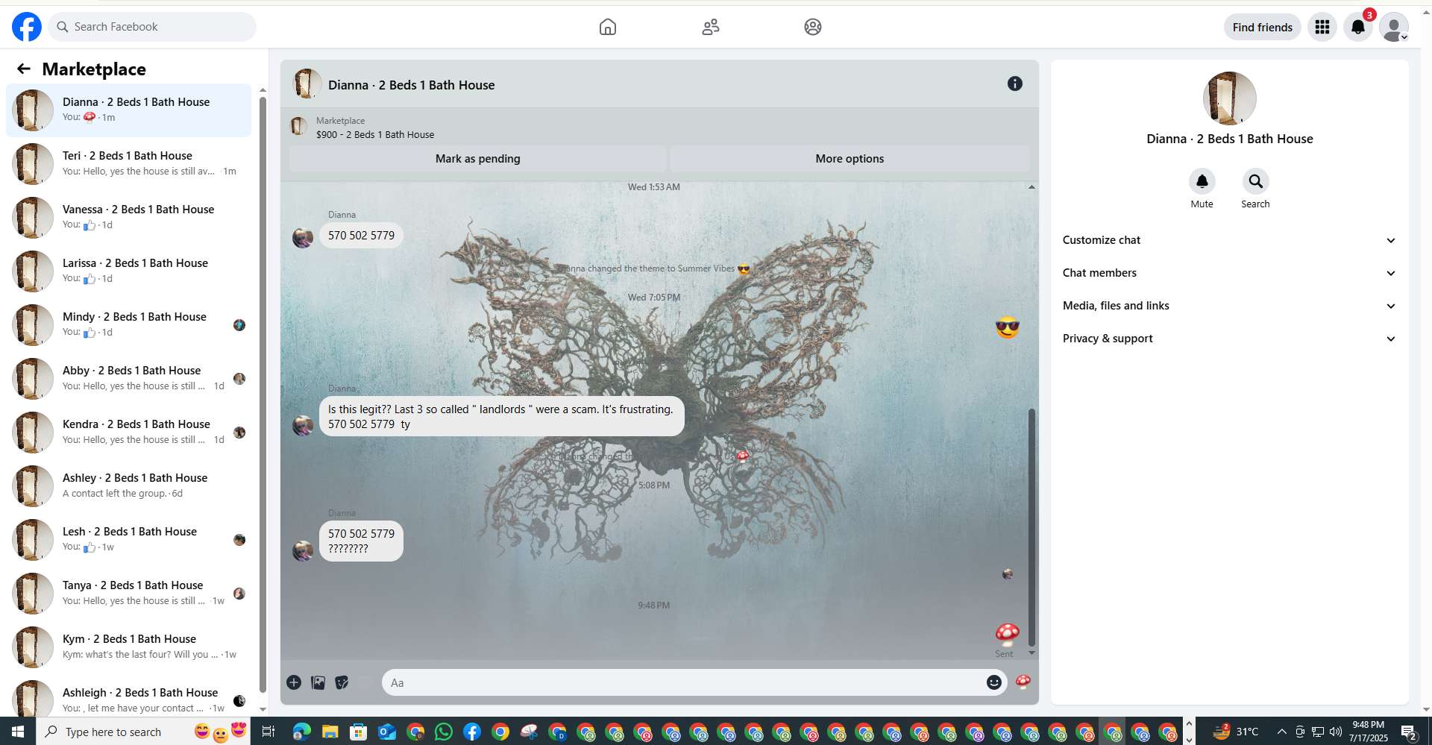Expand Media, files and links section
Viewport: 1432px width, 745px height.
point(1230,306)
